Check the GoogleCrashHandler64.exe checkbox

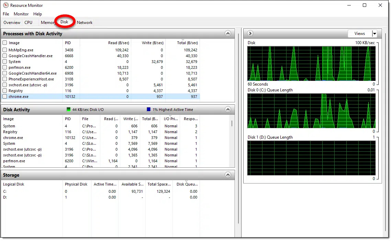(5, 73)
